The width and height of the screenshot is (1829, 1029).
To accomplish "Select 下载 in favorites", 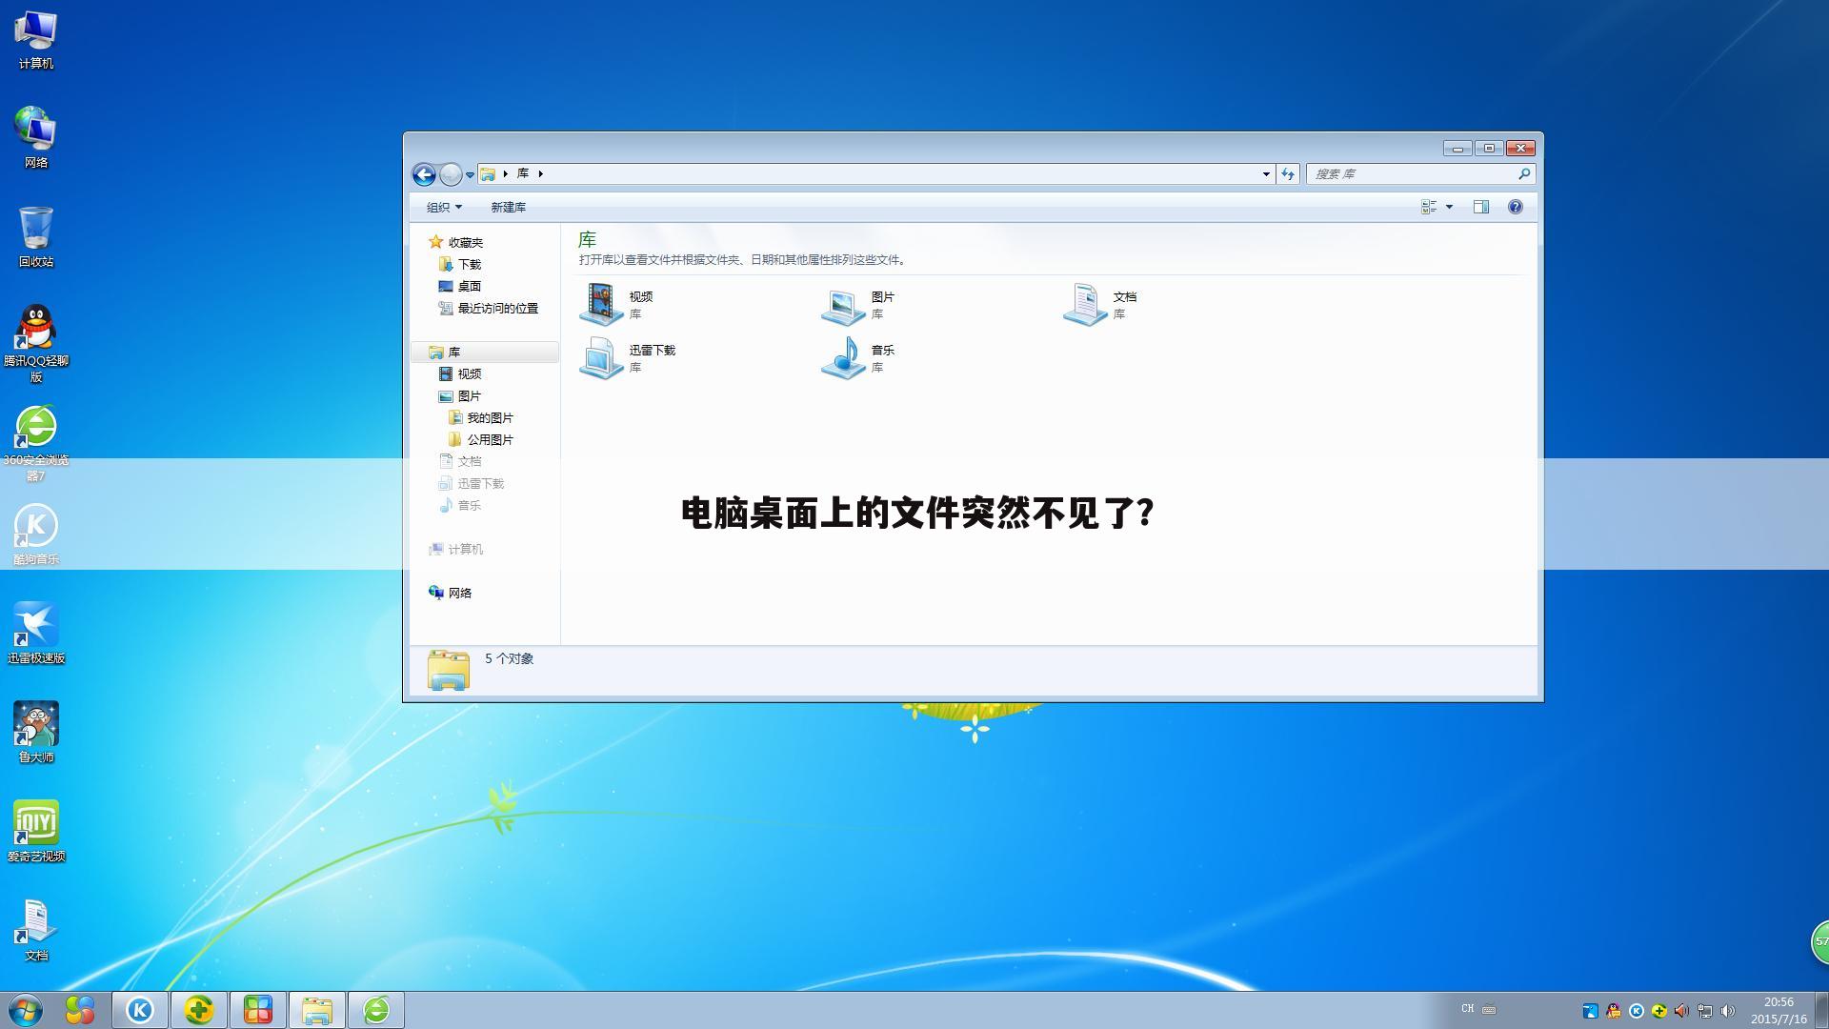I will coord(460,264).
